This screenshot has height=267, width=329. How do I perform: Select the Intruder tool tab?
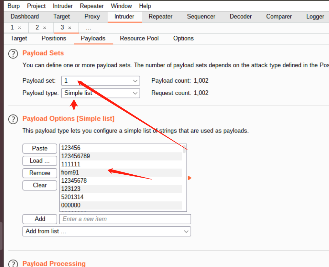tap(124, 16)
